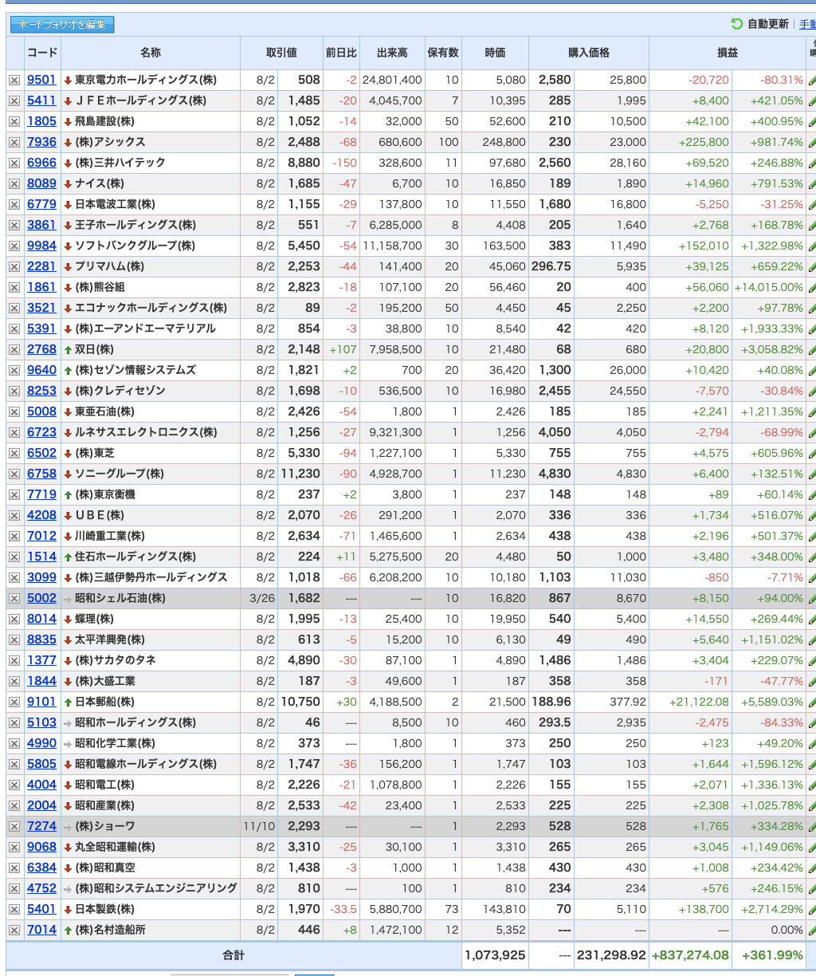The width and height of the screenshot is (816, 976).
Task: Follow the 7936 code link
Action: click(41, 142)
